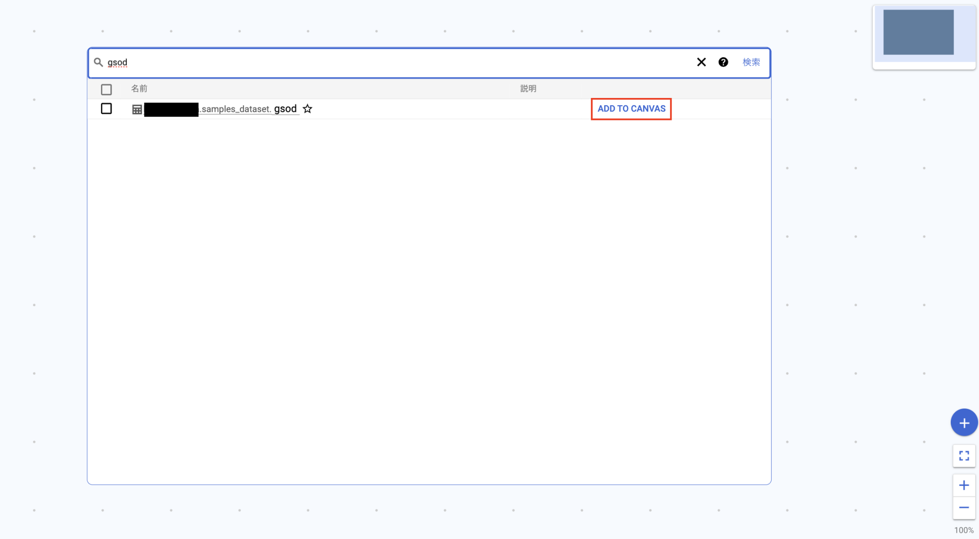Clear the search query with the X icon
The width and height of the screenshot is (979, 539).
tap(701, 62)
